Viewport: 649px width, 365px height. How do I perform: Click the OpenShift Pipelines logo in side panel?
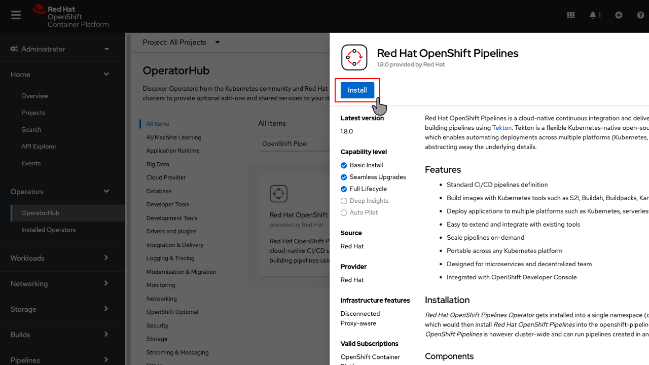[354, 57]
